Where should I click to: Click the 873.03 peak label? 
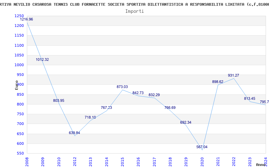coord(122,87)
